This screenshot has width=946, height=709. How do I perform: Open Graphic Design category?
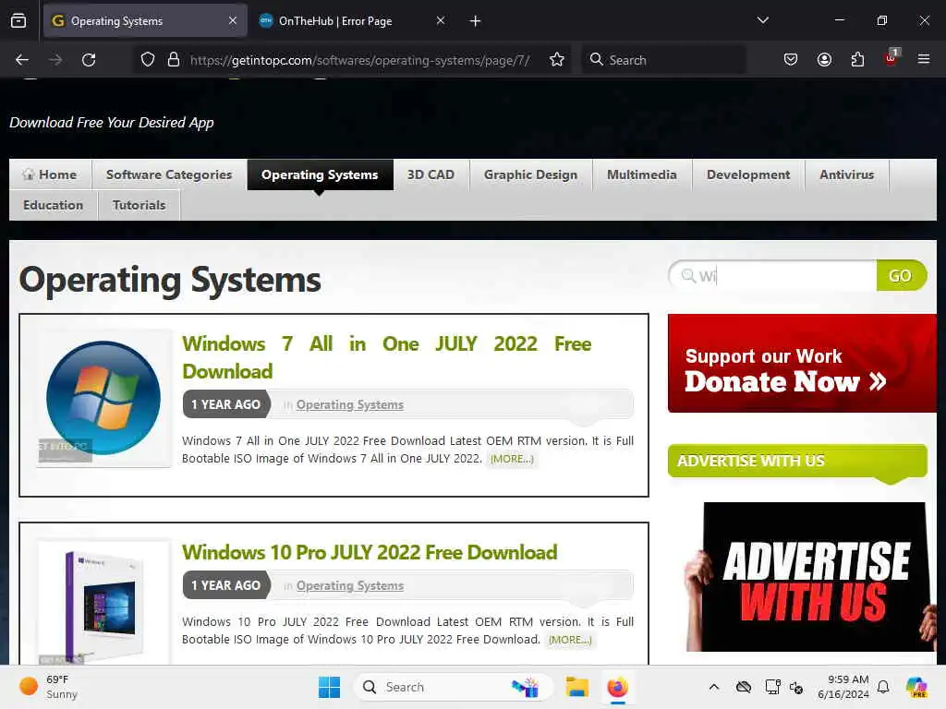[531, 174]
